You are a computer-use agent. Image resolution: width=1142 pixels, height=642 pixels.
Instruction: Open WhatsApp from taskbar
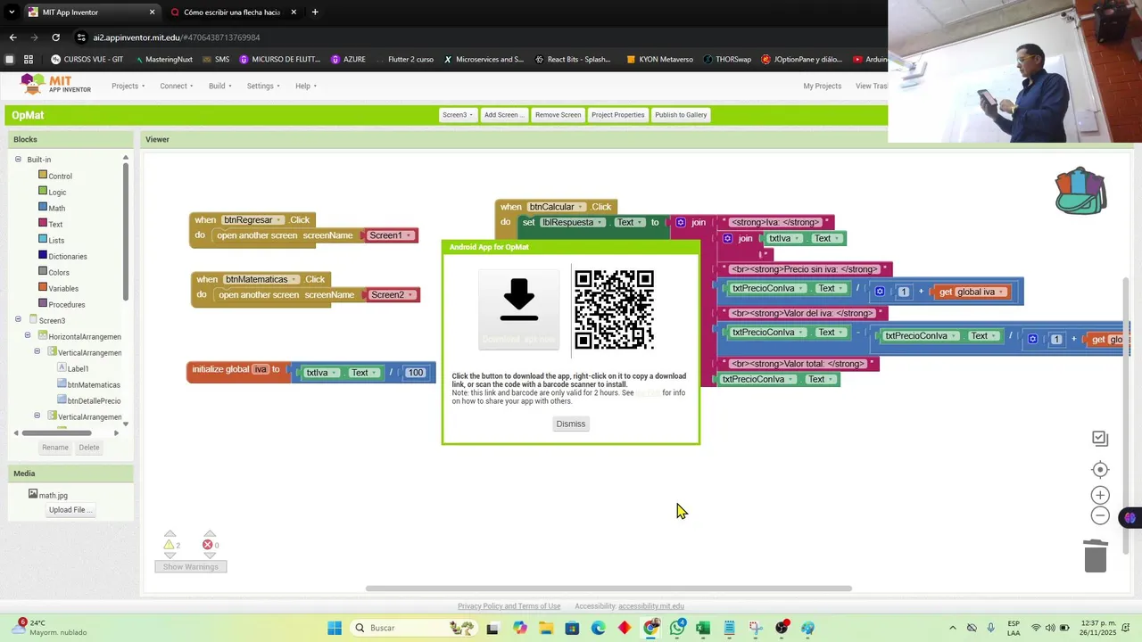click(677, 628)
